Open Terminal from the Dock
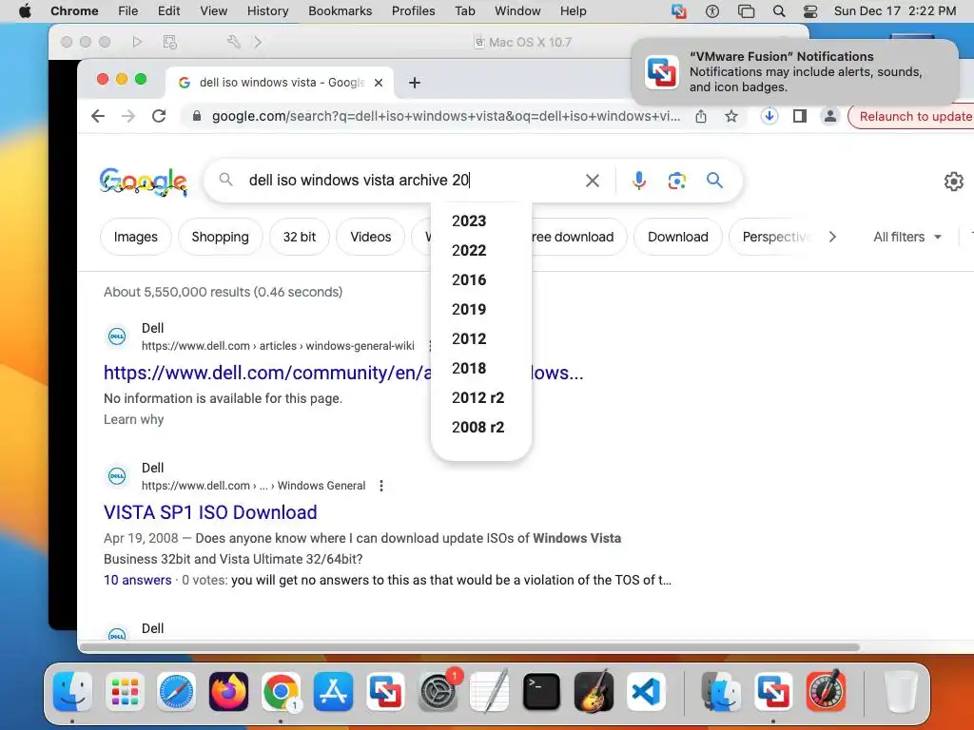974x730 pixels. coord(541,692)
